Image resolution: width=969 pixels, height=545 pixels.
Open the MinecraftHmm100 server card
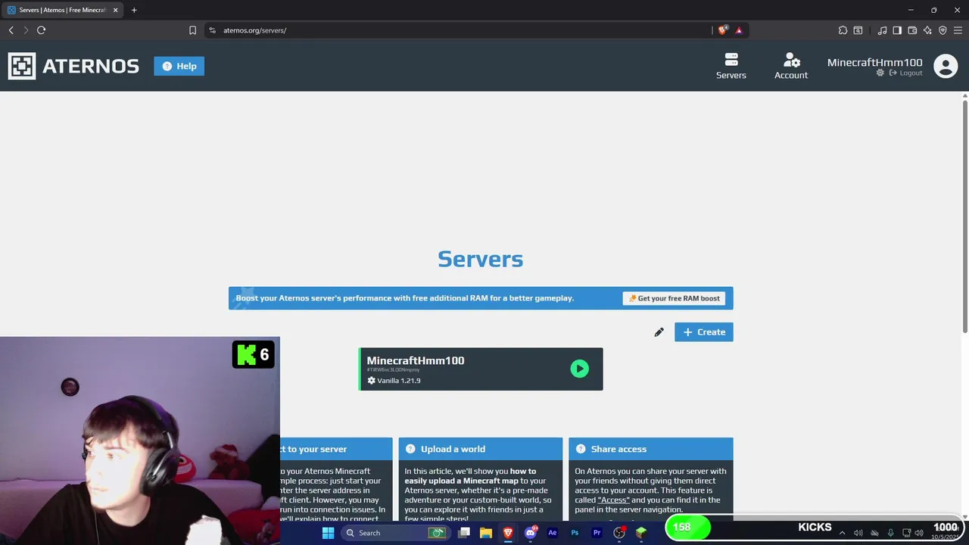[x=481, y=369]
